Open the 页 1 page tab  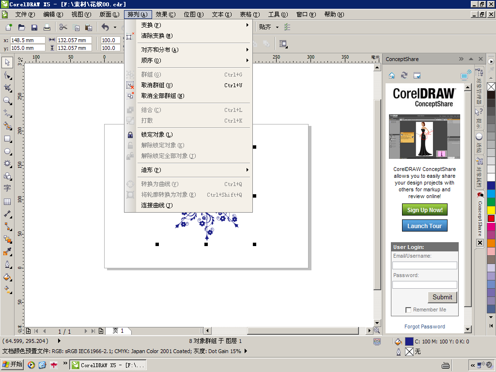click(x=118, y=331)
